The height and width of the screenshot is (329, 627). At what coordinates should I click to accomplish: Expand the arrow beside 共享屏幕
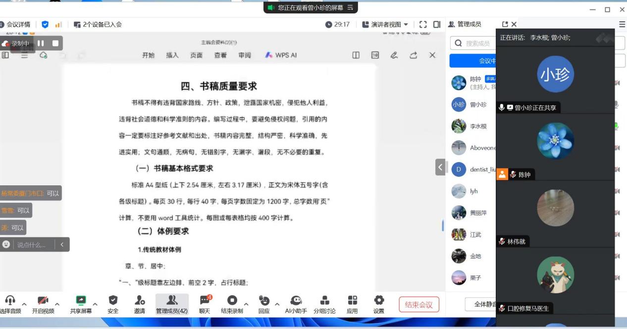click(95, 304)
